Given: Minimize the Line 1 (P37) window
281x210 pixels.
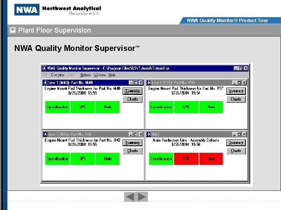Looking at the screenshot, I should [234, 83].
